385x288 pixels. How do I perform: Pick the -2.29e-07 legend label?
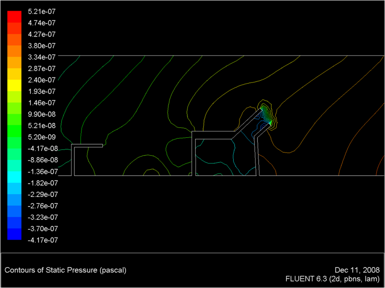pyautogui.click(x=43, y=194)
